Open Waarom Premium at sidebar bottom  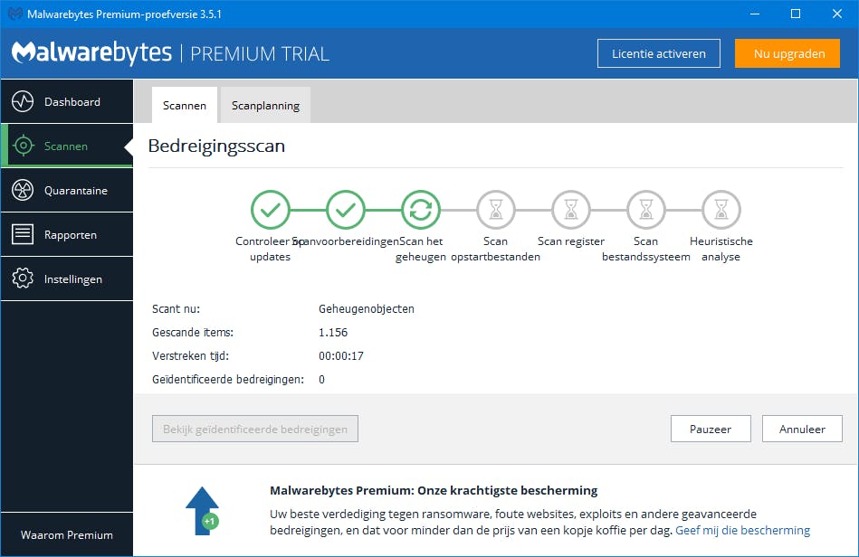click(x=67, y=535)
